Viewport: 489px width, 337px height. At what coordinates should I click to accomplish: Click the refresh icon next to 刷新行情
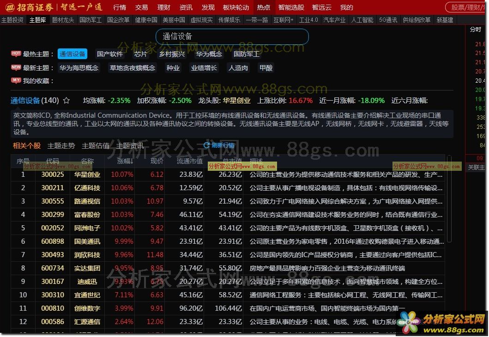[206, 145]
